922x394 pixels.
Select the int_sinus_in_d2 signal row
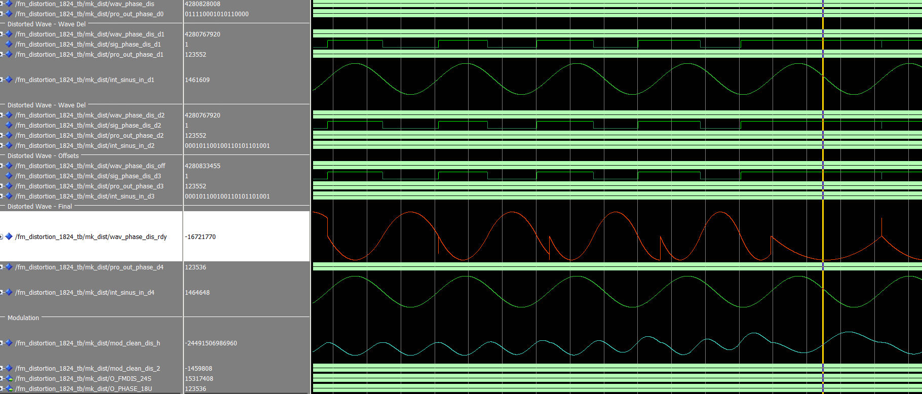point(85,146)
